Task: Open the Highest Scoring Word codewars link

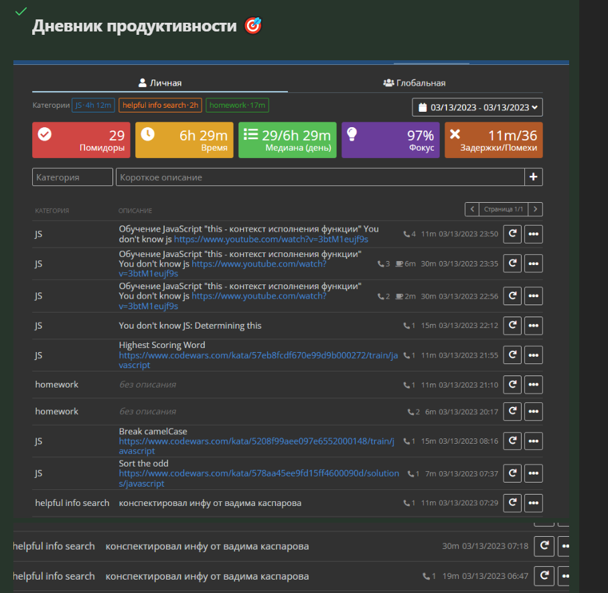Action: click(x=258, y=356)
